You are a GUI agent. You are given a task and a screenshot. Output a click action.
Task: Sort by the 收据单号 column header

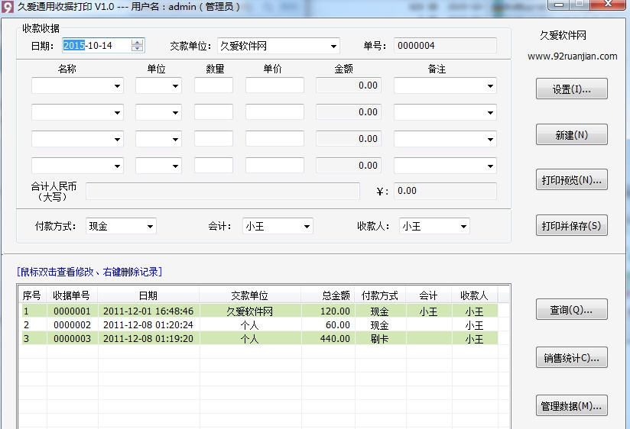point(72,295)
